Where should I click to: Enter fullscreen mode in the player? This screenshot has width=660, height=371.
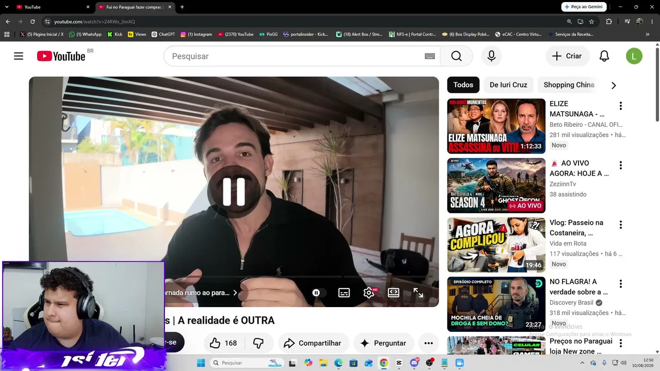pos(418,293)
